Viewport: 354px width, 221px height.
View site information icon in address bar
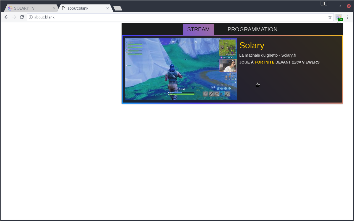click(31, 17)
